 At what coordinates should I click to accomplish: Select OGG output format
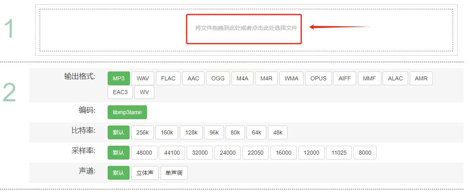pos(218,78)
